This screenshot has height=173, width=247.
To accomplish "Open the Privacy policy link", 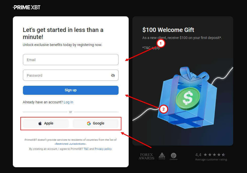I will click(103, 149).
